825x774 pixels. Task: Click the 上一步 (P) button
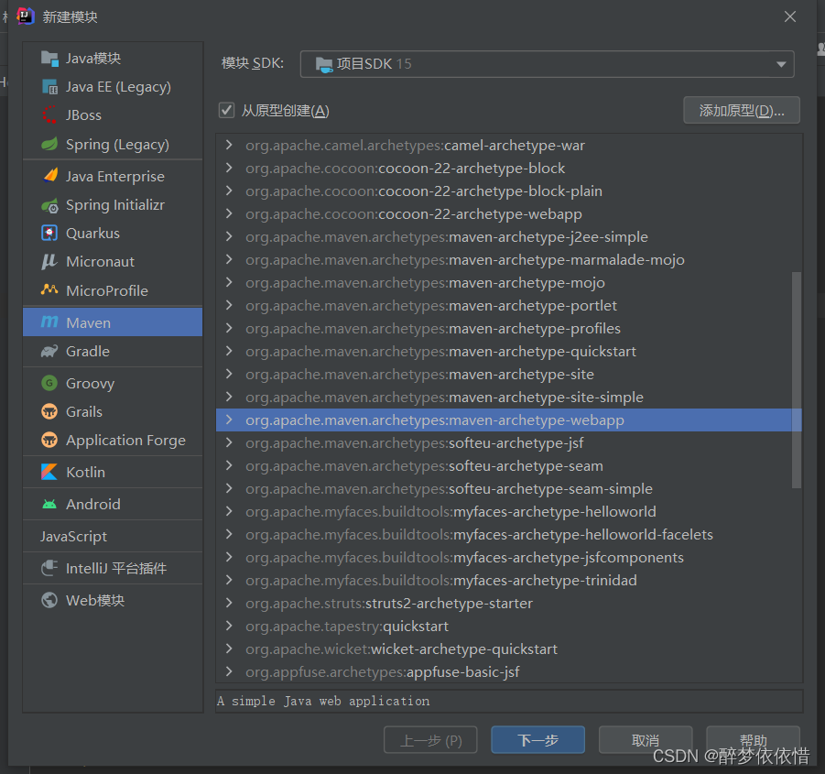click(430, 740)
